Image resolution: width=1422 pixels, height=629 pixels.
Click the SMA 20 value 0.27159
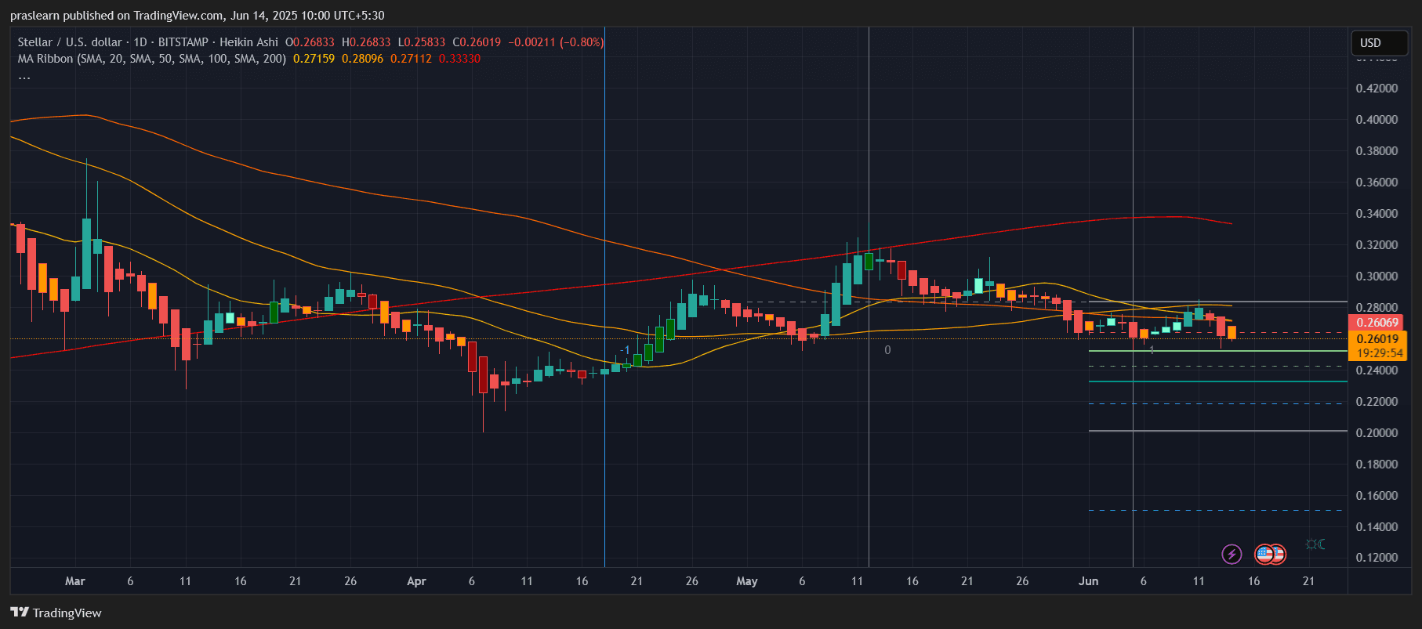[314, 59]
